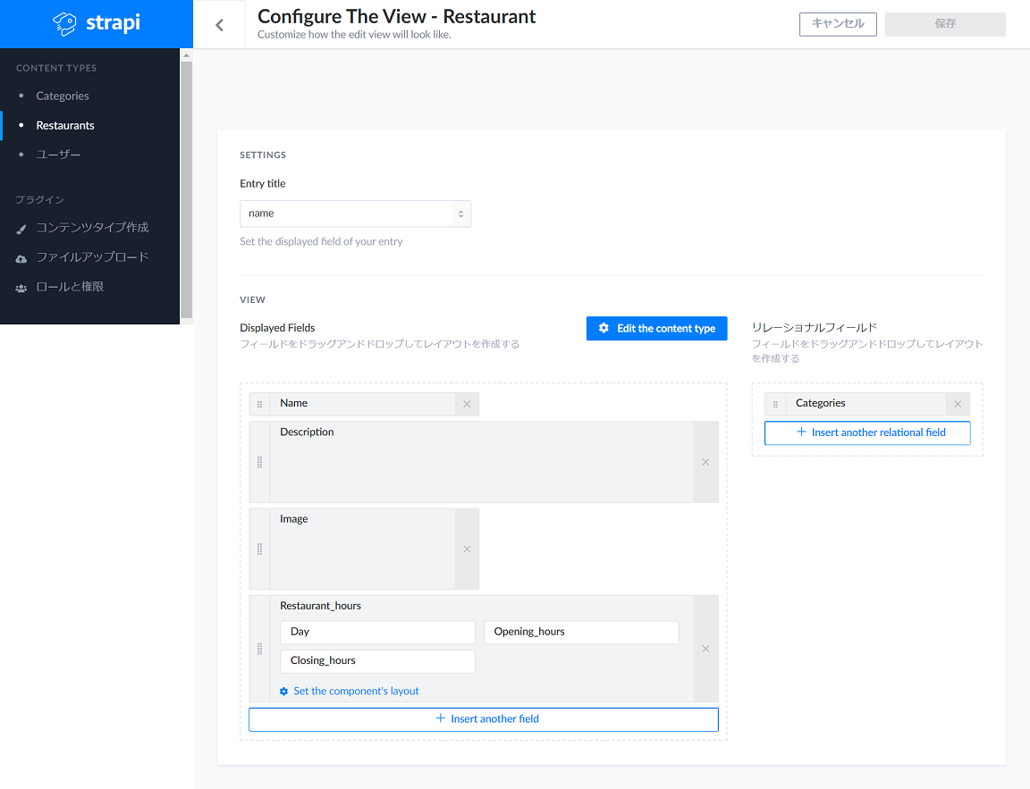Image resolution: width=1030 pixels, height=789 pixels.
Task: Remove the Restaurant_hours field with its X
Action: [x=705, y=649]
